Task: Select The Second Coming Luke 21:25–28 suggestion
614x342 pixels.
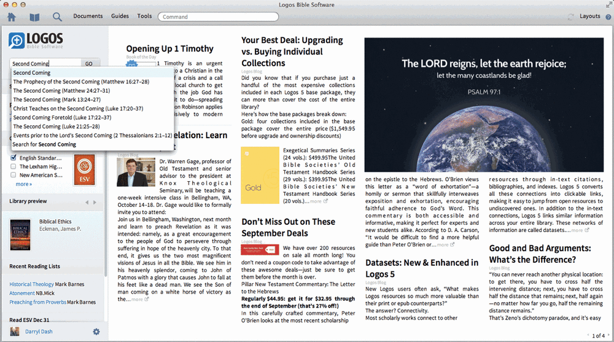Action: pyautogui.click(x=93, y=126)
